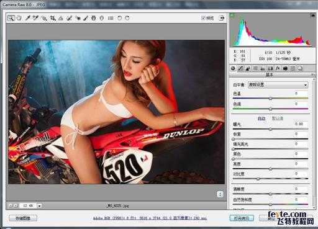This screenshot has width=318, height=229.
Task: Select the Zoom tool in the toolbar
Action: tap(11, 18)
